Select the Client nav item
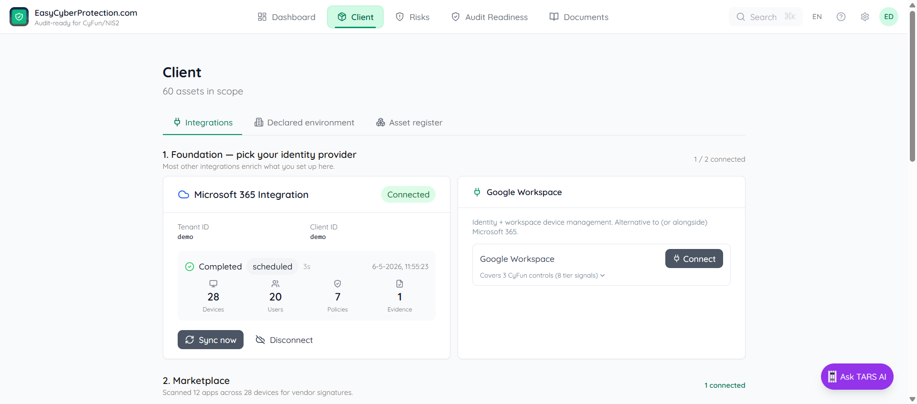Viewport: 917px width, 404px height. [x=355, y=17]
